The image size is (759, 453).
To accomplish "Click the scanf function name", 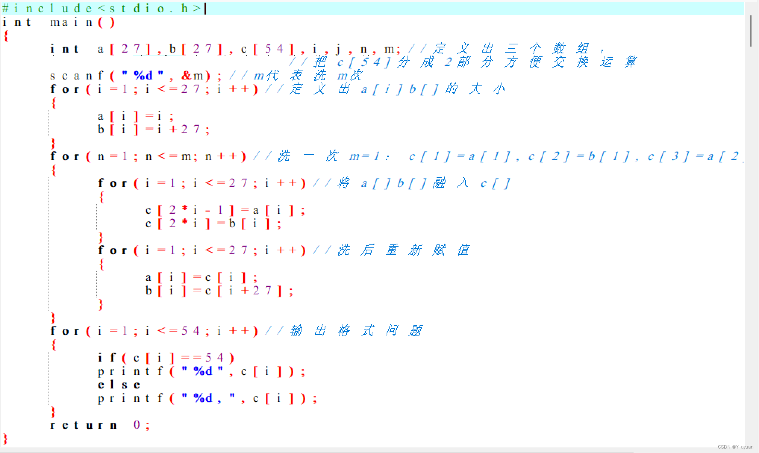I will [76, 76].
